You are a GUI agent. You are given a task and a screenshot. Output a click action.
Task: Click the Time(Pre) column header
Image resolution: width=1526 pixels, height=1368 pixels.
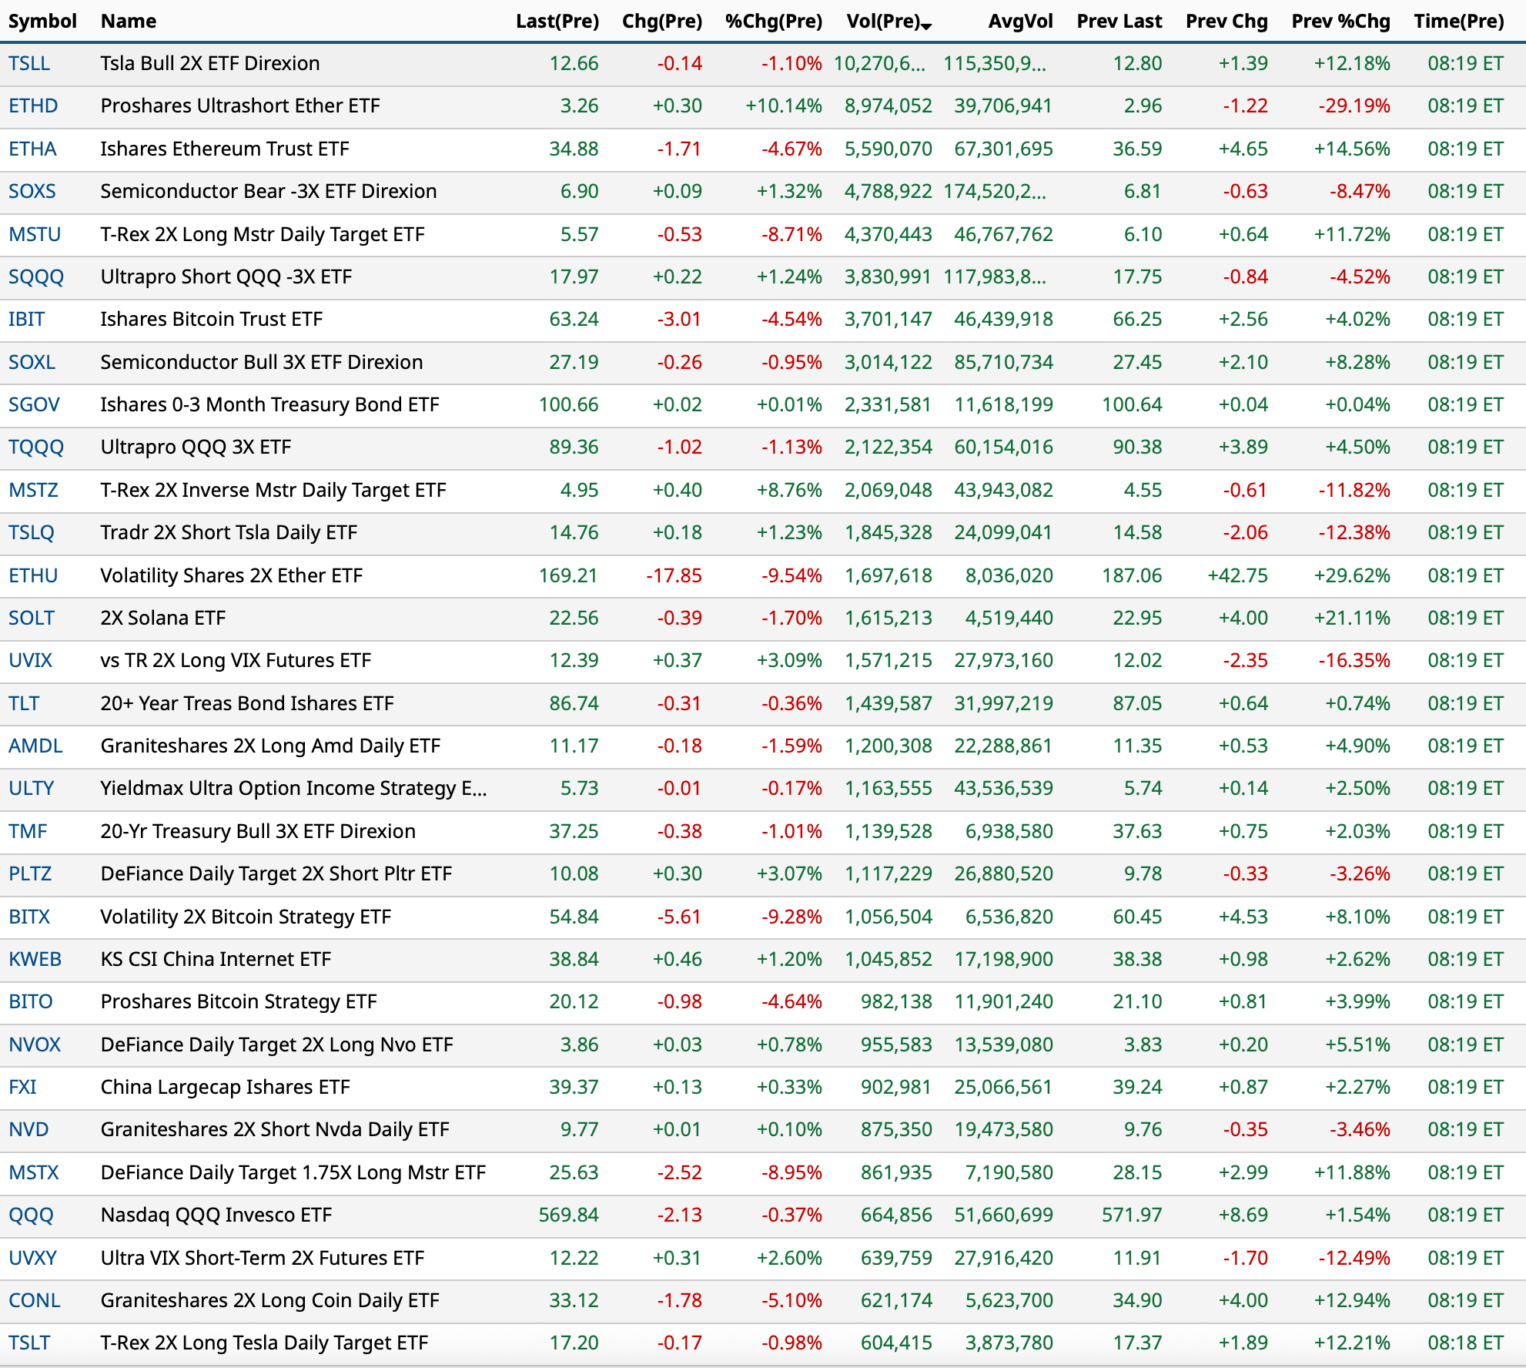[x=1458, y=21]
